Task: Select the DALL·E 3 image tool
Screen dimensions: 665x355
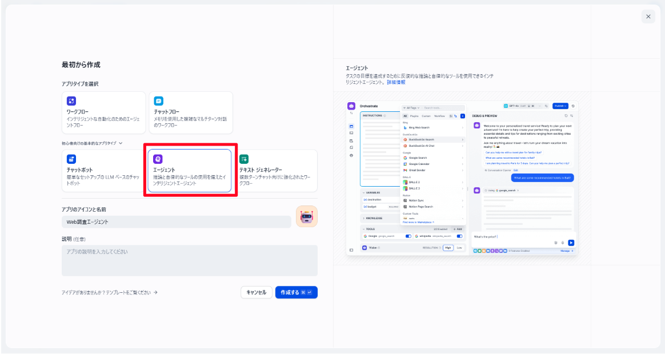Action: click(x=414, y=188)
